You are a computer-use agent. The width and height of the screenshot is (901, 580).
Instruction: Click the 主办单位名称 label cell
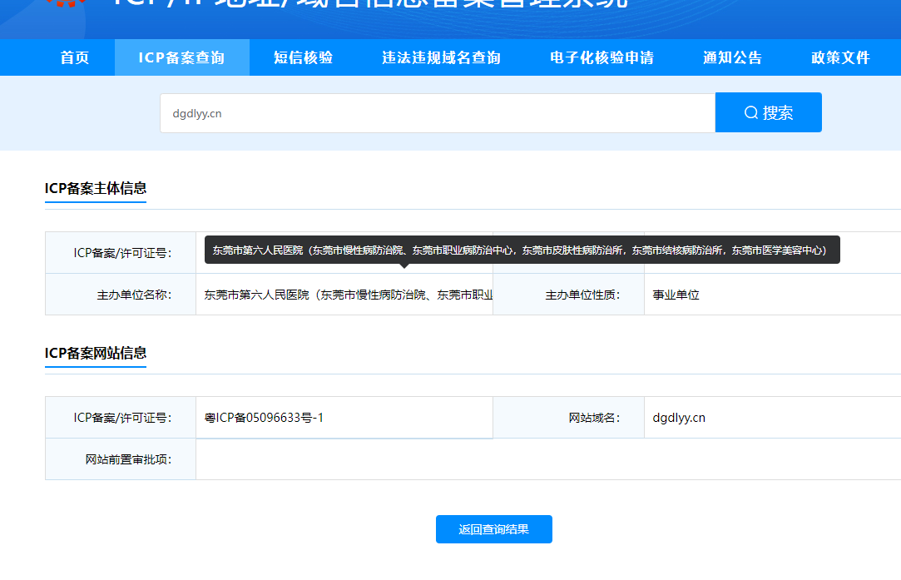[121, 295]
